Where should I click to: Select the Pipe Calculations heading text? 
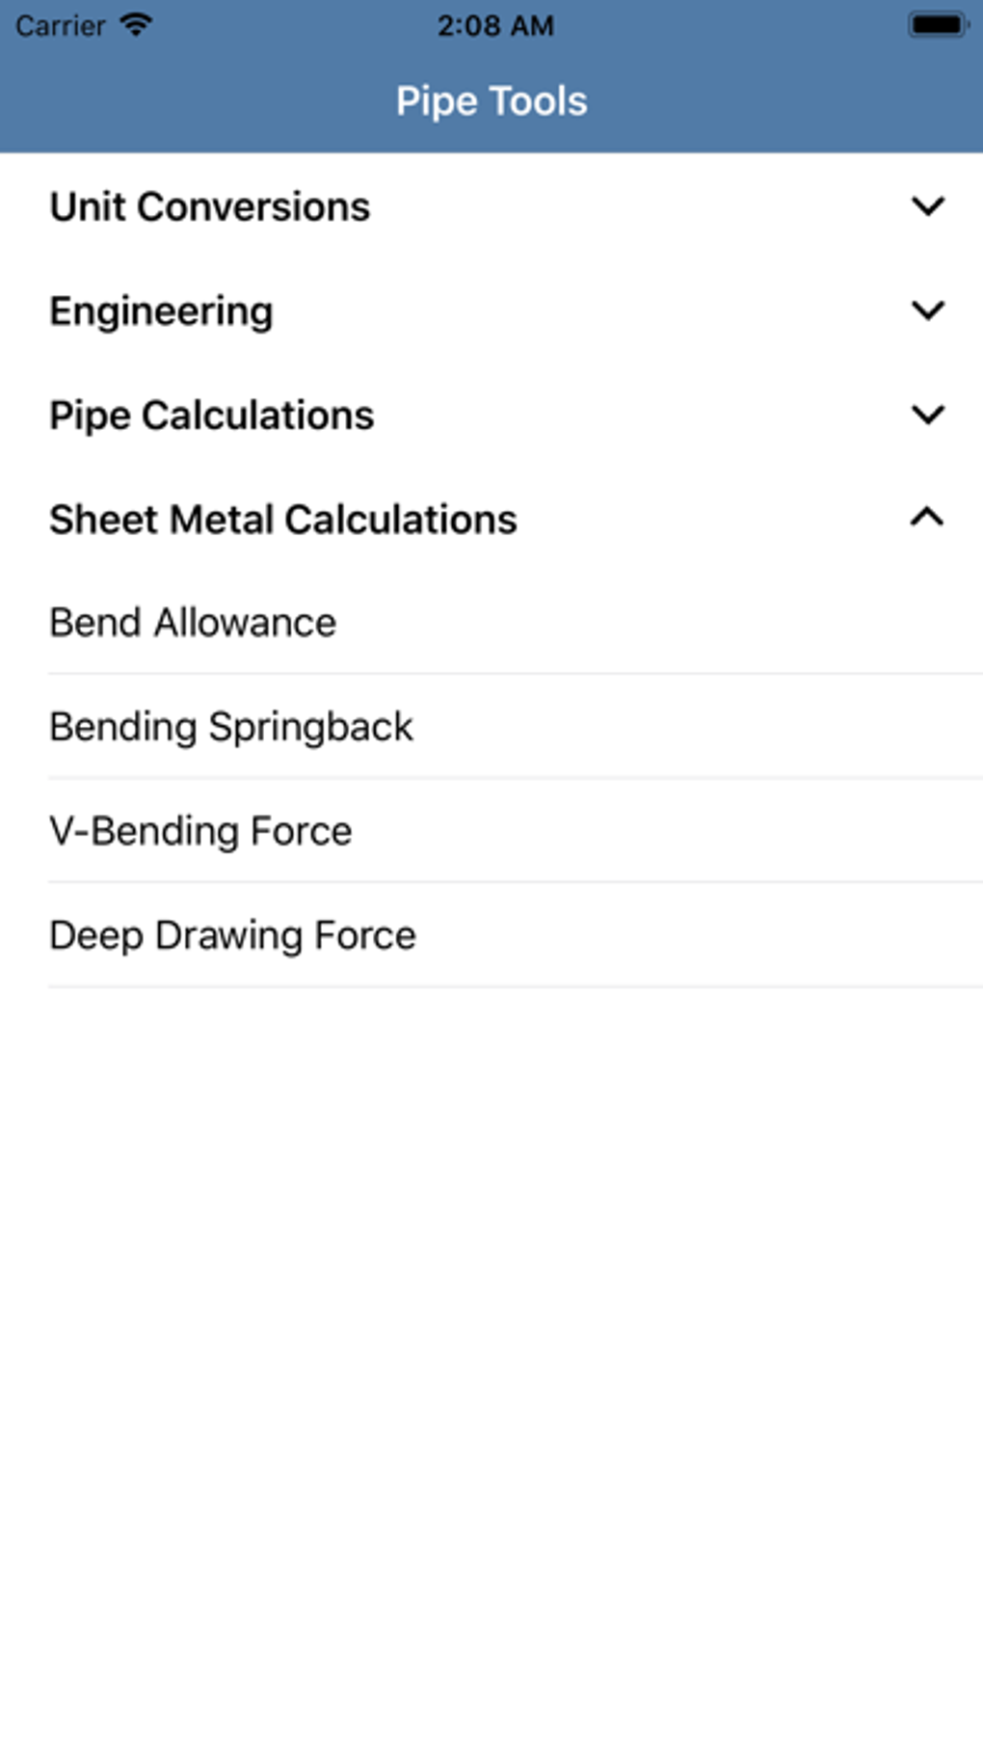(x=212, y=415)
